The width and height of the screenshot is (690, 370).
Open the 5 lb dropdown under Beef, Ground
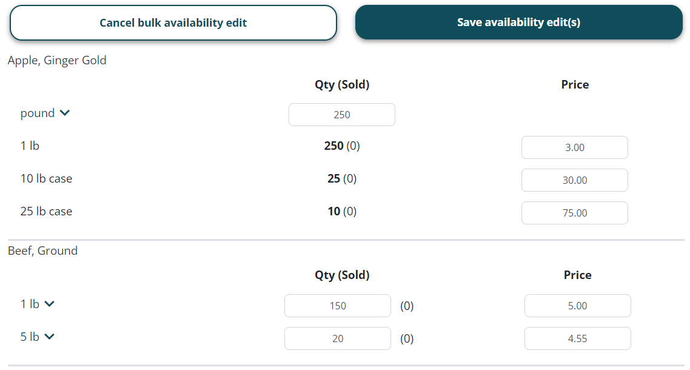click(x=50, y=337)
